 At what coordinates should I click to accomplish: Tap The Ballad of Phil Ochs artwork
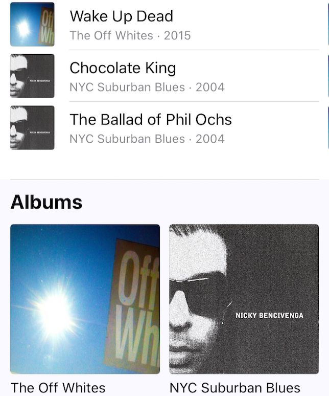coord(32,127)
